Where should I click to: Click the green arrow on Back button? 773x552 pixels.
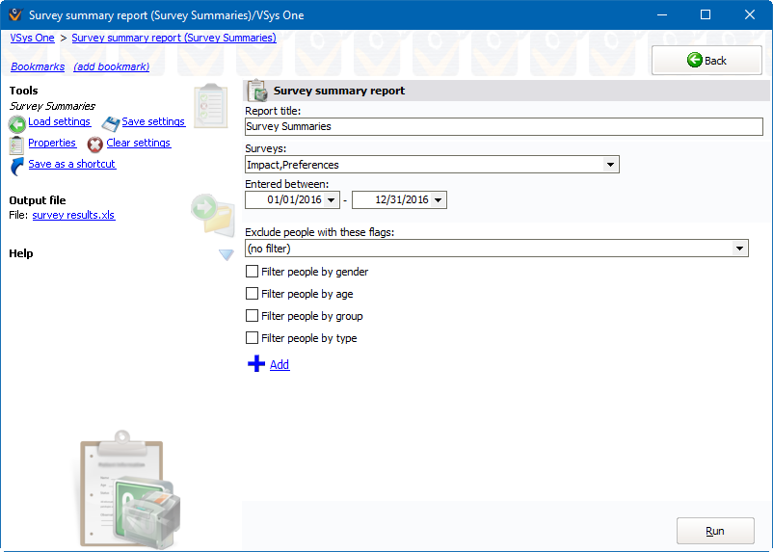(695, 60)
